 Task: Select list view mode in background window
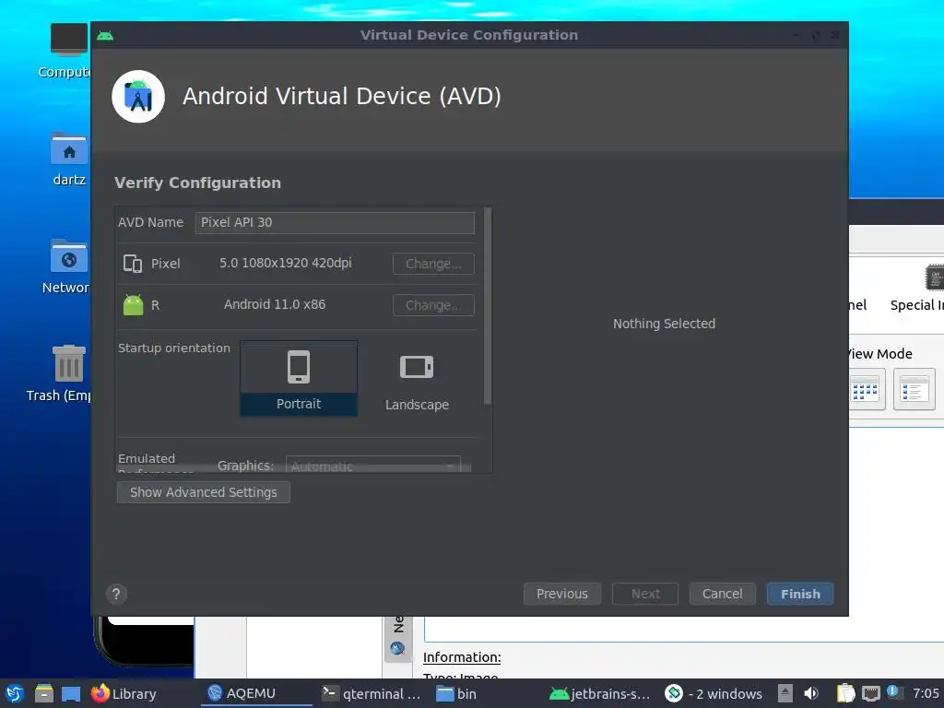[914, 390]
